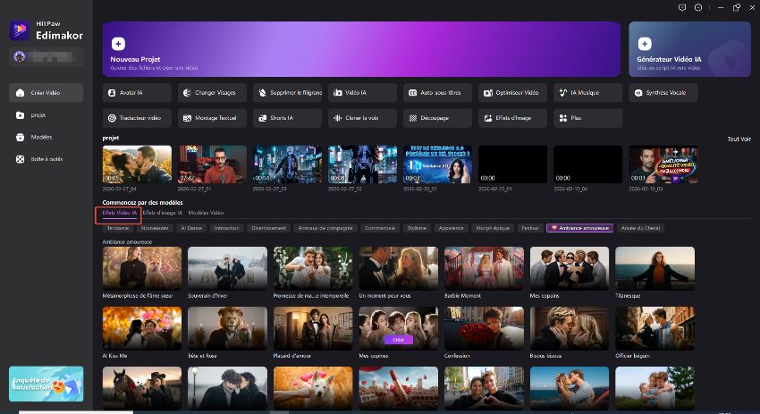Open project 2026-02-10_03 thumbnail
760x414 pixels.
click(663, 165)
